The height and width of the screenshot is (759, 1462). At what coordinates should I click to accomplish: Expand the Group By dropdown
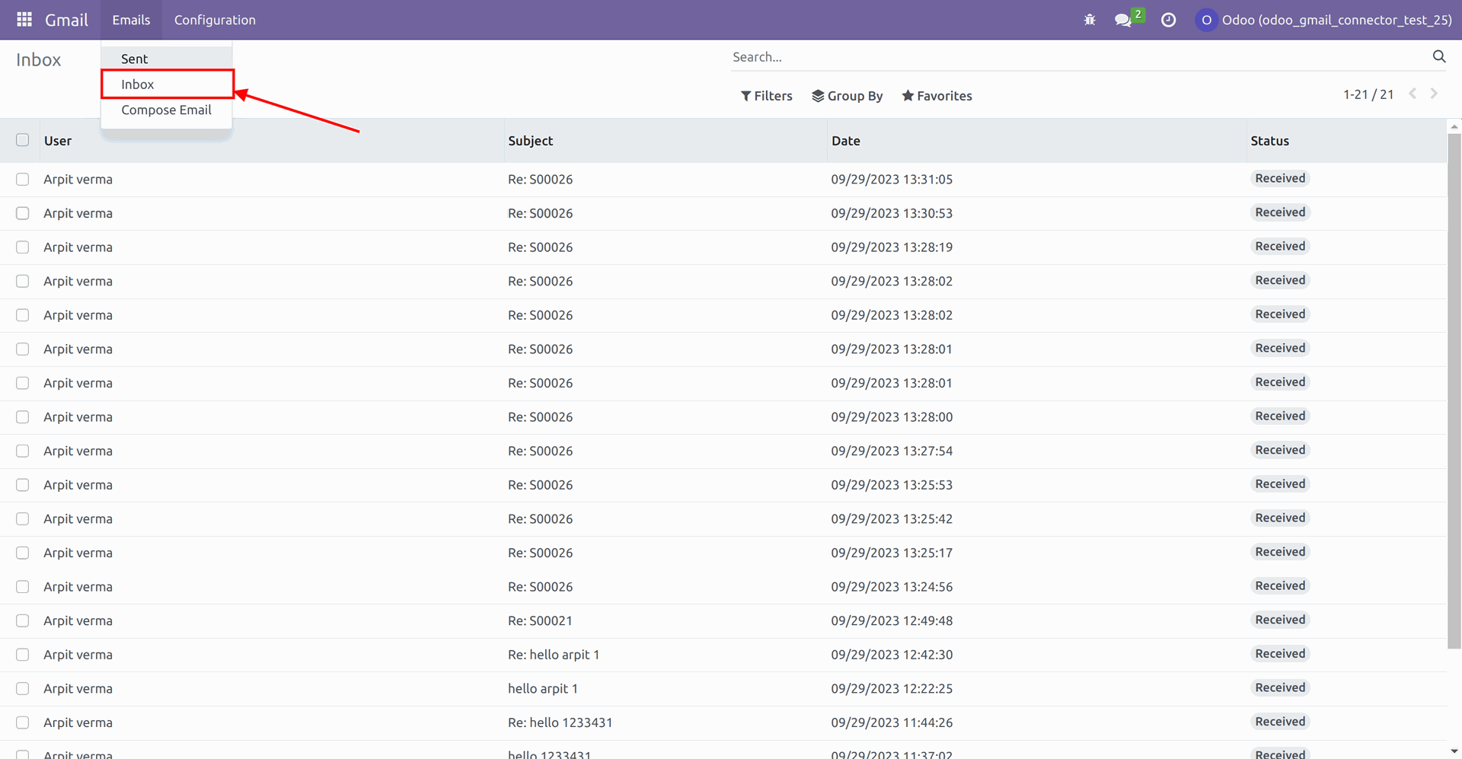coord(847,96)
